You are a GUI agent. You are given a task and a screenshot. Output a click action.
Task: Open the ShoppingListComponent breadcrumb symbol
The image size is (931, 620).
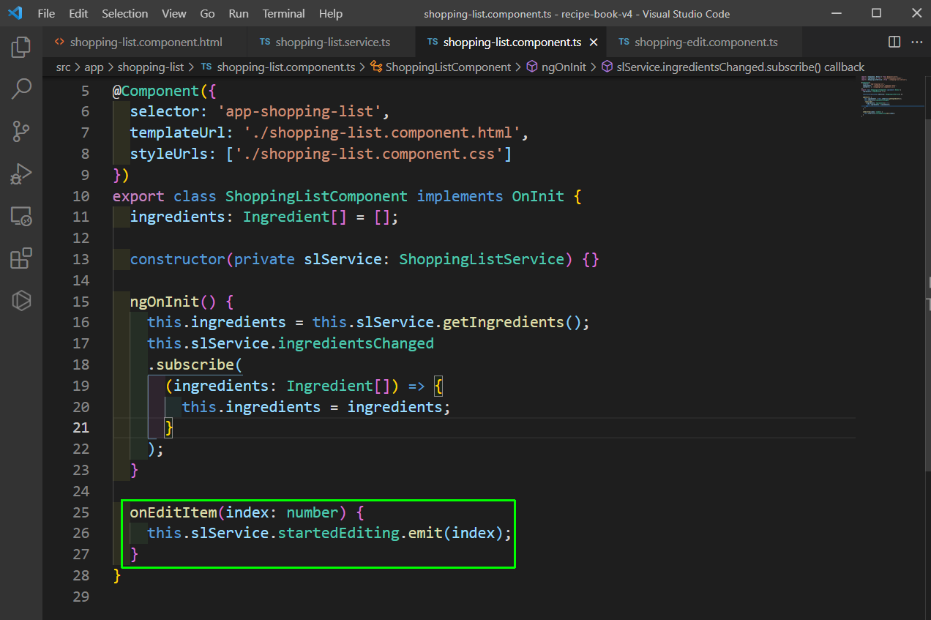[441, 67]
